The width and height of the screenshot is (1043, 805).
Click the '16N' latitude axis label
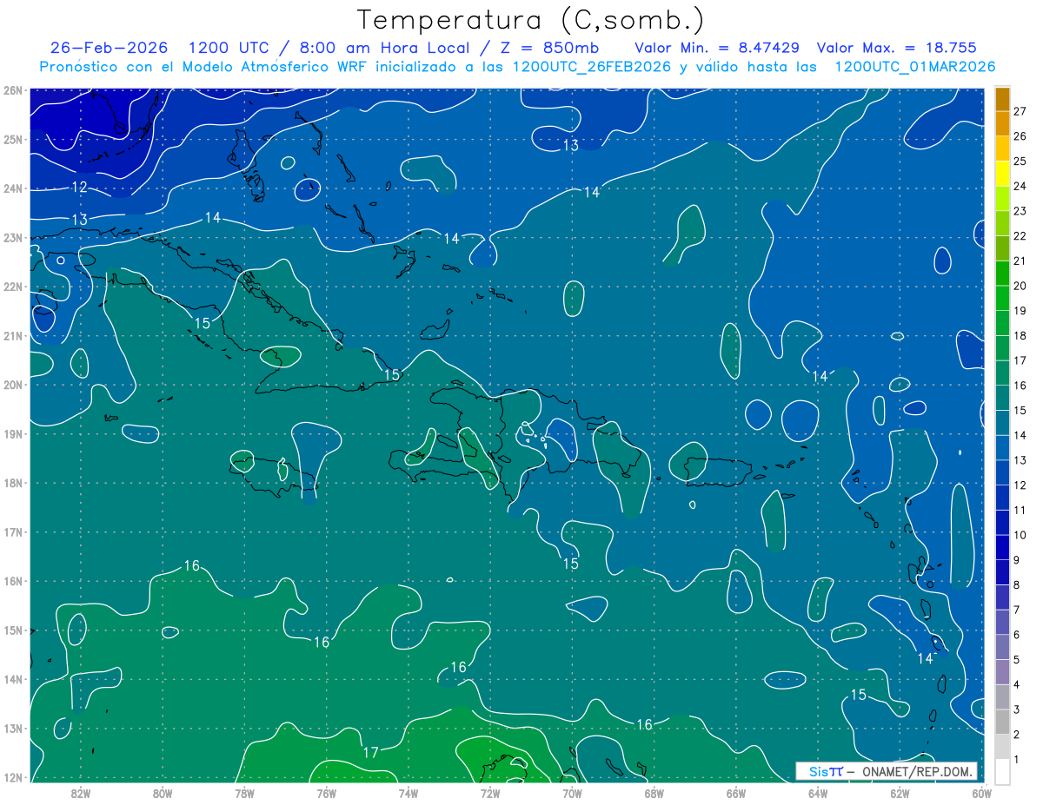(13, 581)
